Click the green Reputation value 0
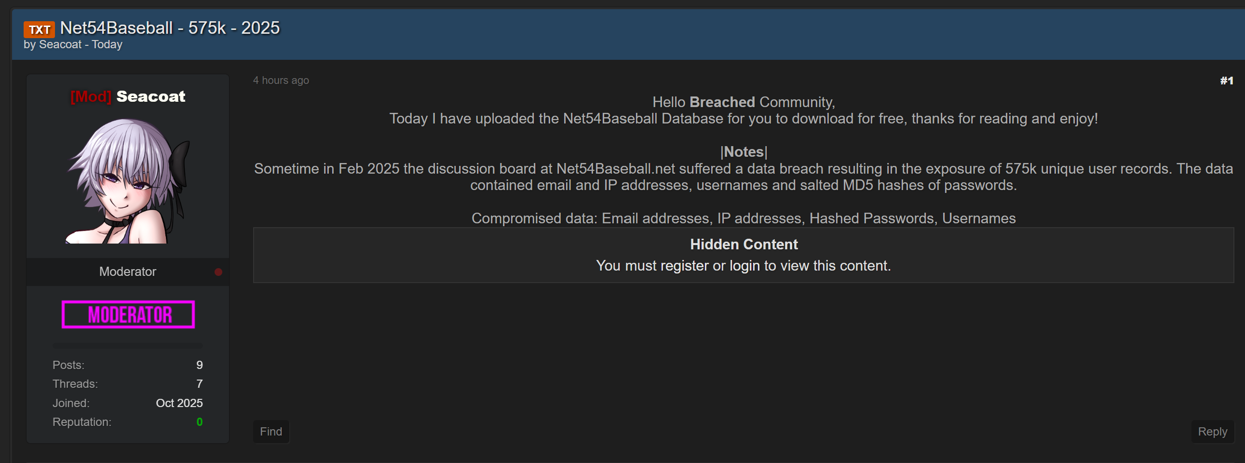 [199, 422]
